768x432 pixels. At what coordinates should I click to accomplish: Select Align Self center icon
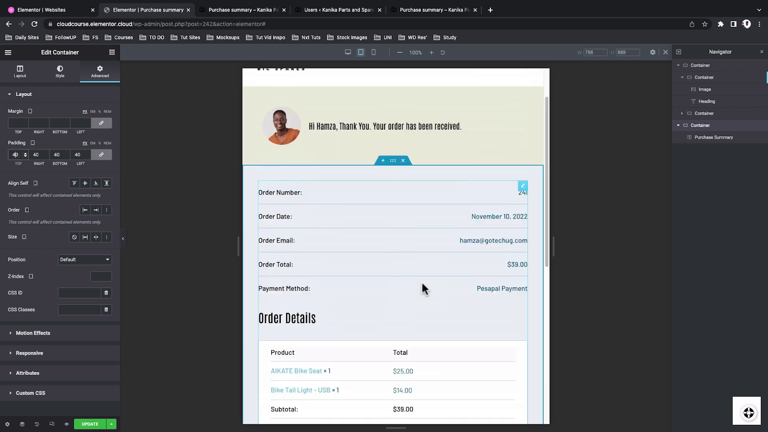[x=85, y=183]
